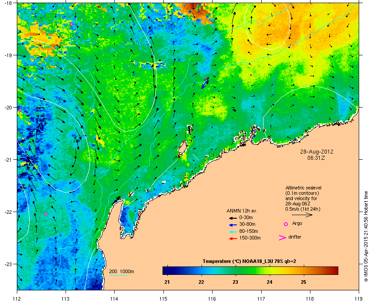The image size is (372, 301).
Task: Click the Argo float marker near 113 longitude top
Action: point(71,24)
